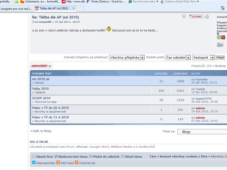Click the home icon next to Obsah fóra
The image size is (227, 170).
[34, 156]
